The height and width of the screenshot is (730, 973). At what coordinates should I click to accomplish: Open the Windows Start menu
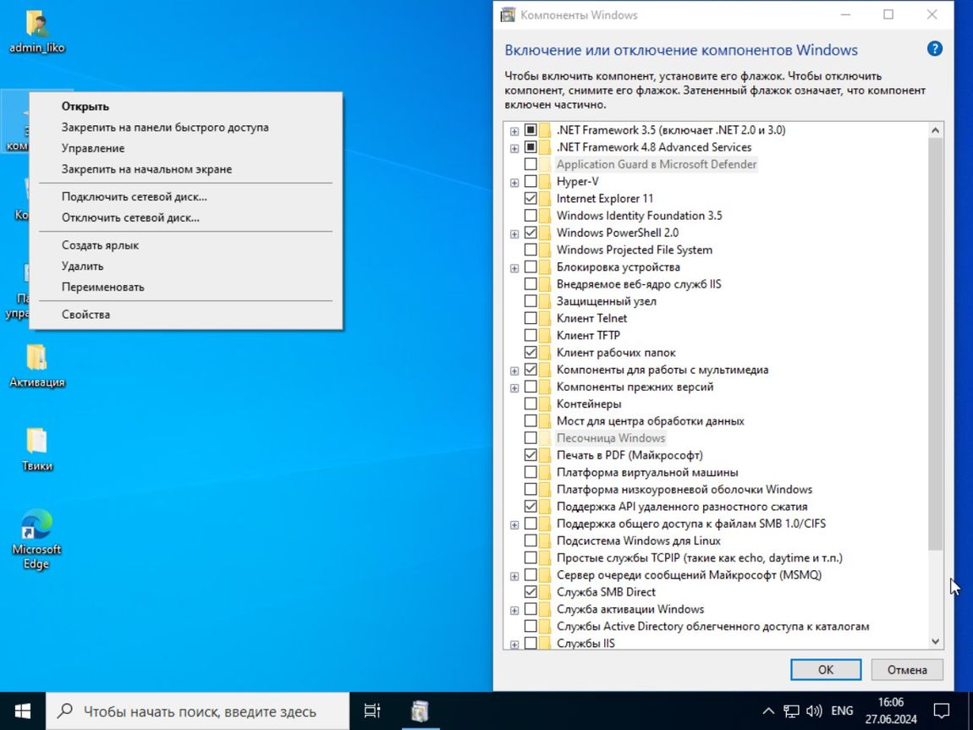(x=22, y=711)
